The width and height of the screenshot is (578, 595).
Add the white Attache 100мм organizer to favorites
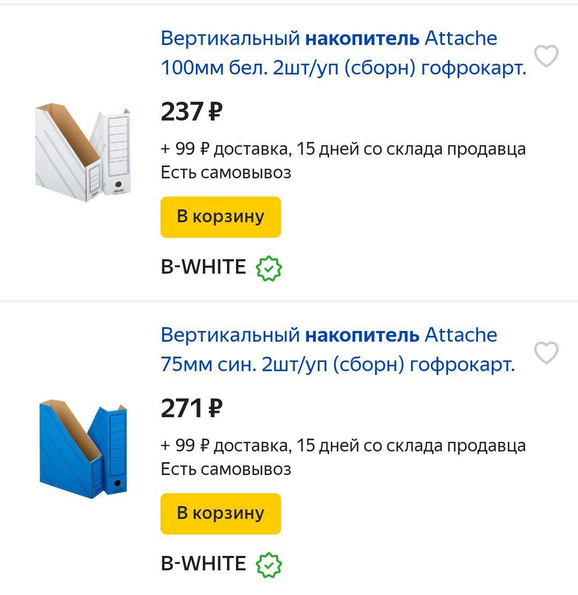(546, 56)
